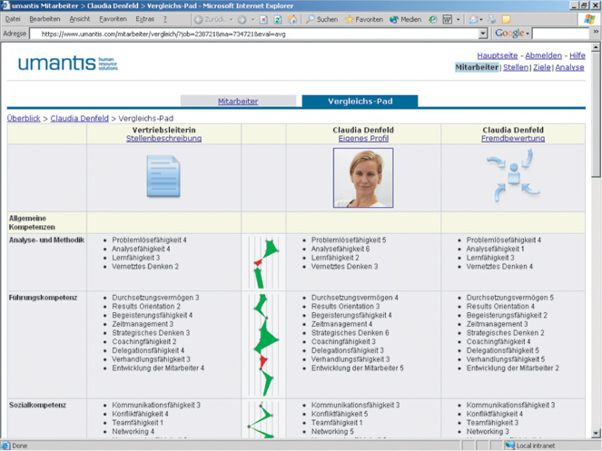Click the browser home icon
This screenshot has height=451, width=602.
click(291, 19)
